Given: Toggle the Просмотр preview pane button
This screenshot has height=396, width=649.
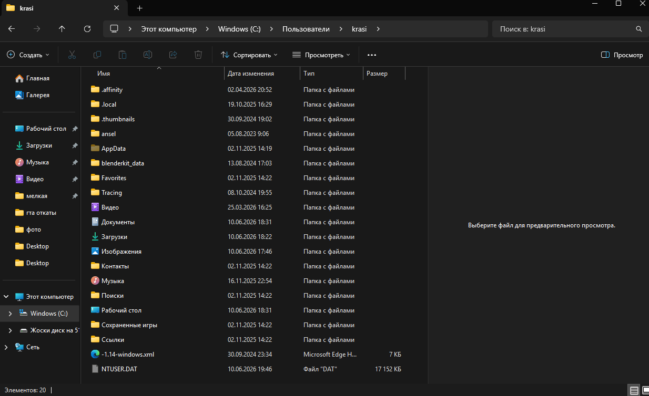Looking at the screenshot, I should pyautogui.click(x=622, y=55).
